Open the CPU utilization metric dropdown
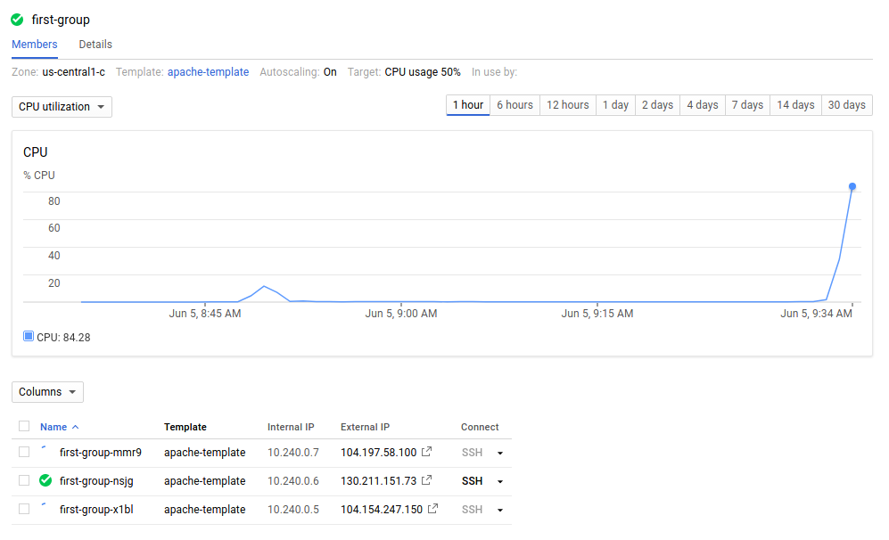Image resolution: width=889 pixels, height=540 pixels. click(x=61, y=106)
